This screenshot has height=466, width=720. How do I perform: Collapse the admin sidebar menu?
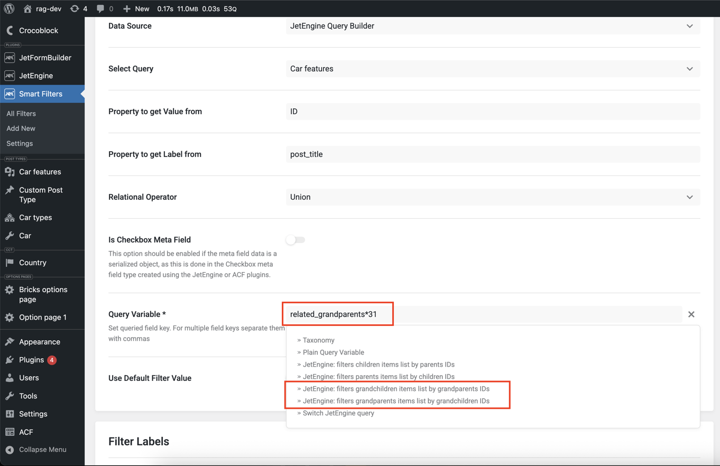(42, 450)
